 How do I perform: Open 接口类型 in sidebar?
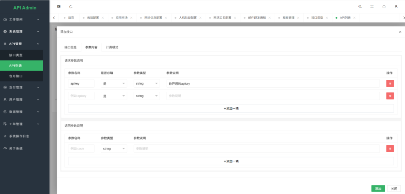click(x=21, y=55)
